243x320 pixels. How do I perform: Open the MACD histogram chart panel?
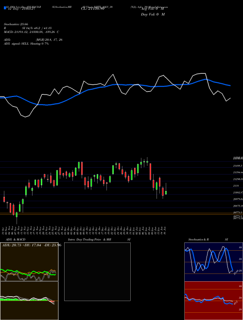pos(29,301)
